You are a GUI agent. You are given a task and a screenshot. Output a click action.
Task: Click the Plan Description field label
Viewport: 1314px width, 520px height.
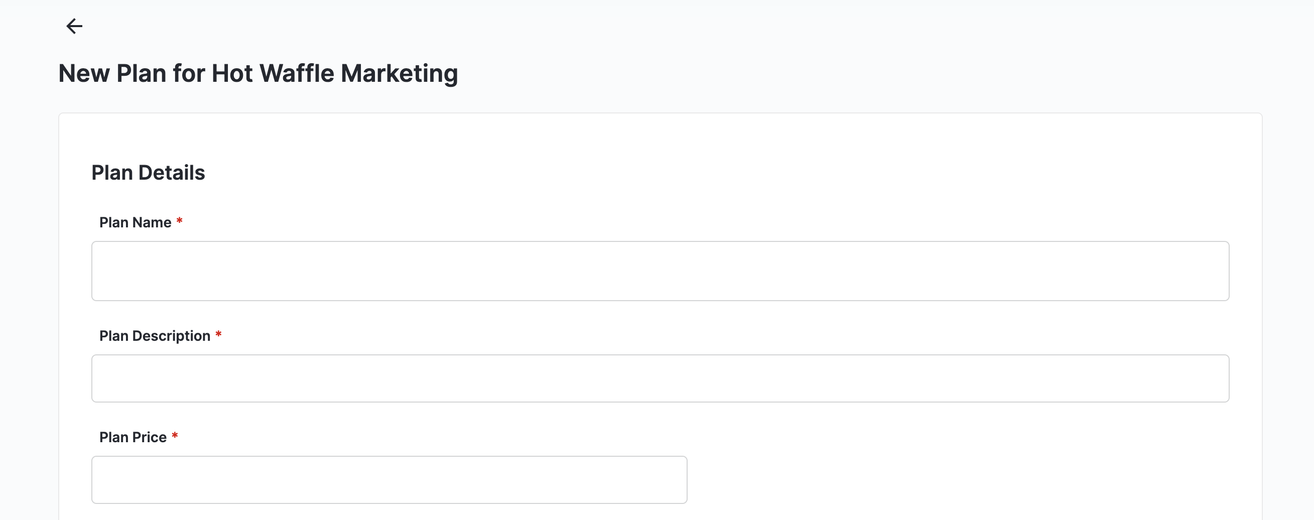pyautogui.click(x=155, y=336)
